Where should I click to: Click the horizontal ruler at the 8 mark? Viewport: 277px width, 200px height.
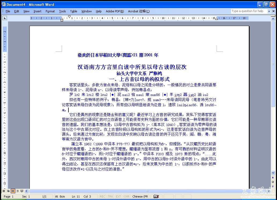coord(143,18)
